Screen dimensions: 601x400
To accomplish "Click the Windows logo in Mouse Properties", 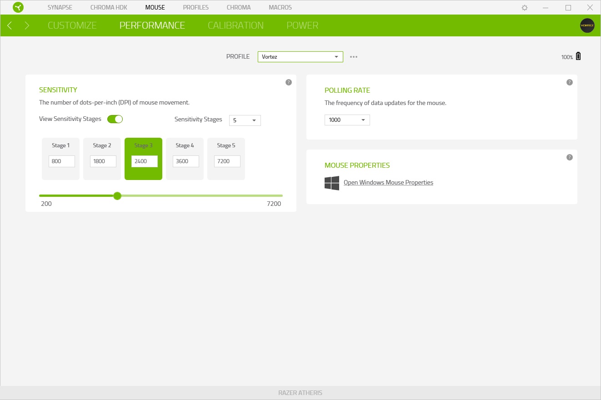I will [332, 183].
